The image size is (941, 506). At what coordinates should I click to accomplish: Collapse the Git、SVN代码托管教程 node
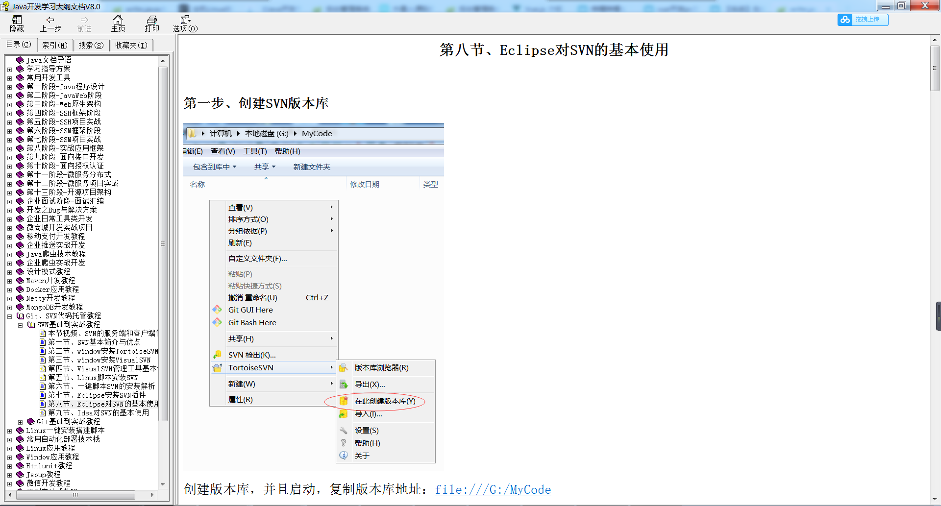click(9, 316)
